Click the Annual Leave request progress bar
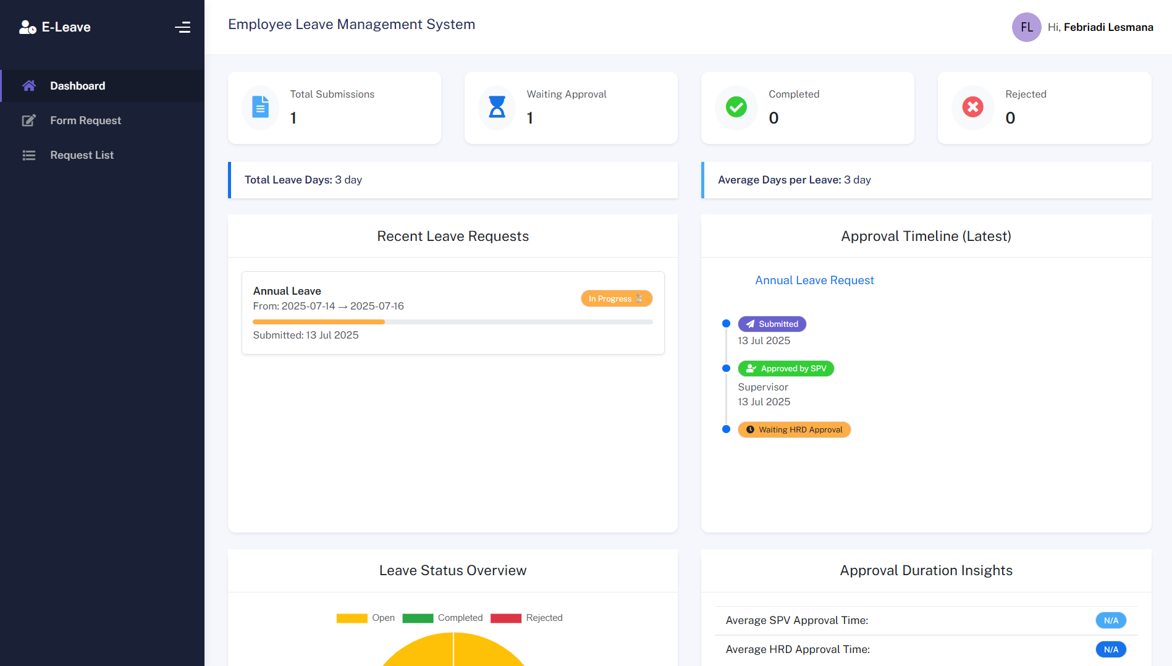 click(x=453, y=322)
